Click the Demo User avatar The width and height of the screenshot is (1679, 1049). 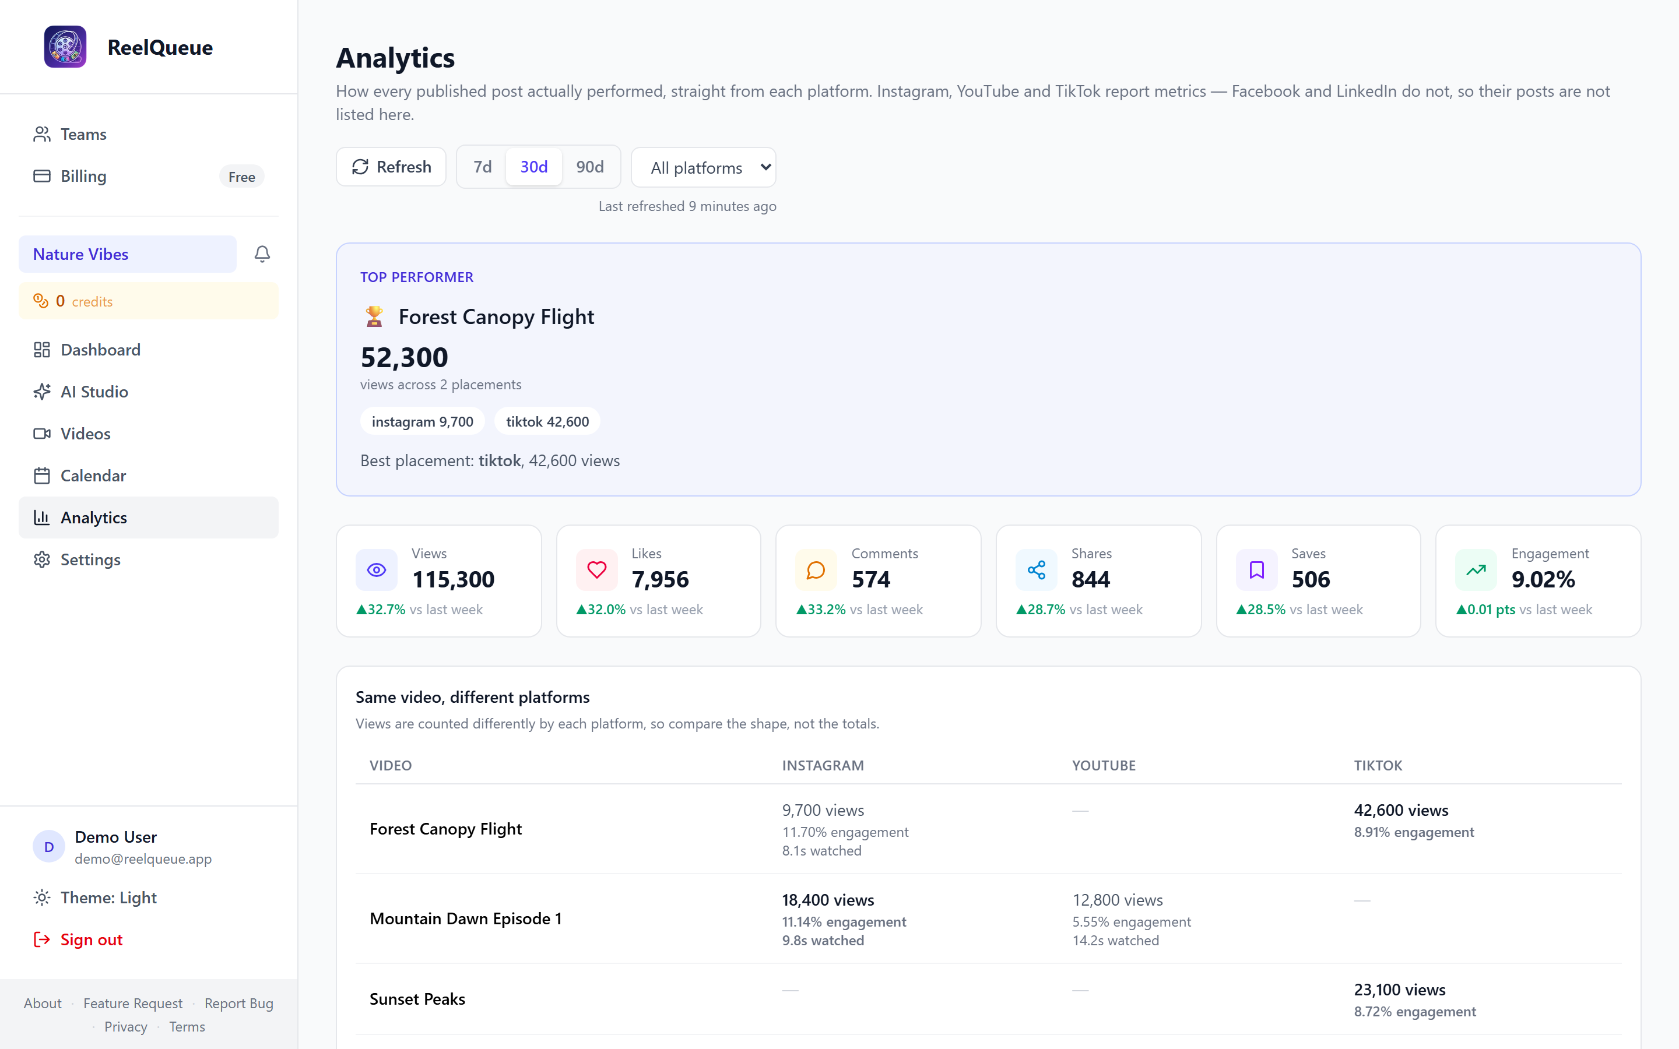pos(48,846)
